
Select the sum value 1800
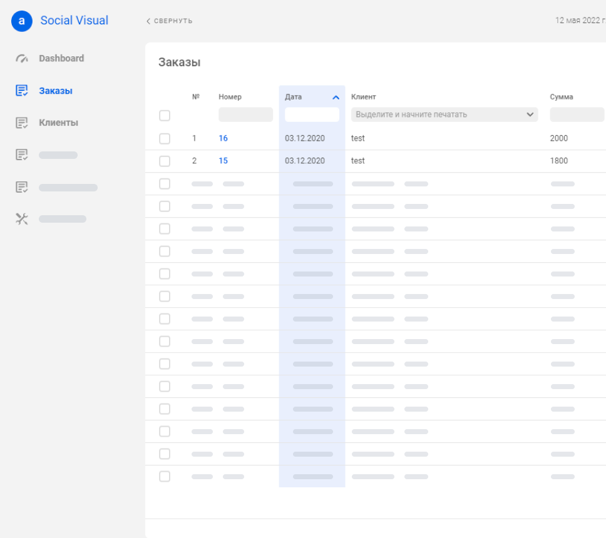pyautogui.click(x=559, y=161)
